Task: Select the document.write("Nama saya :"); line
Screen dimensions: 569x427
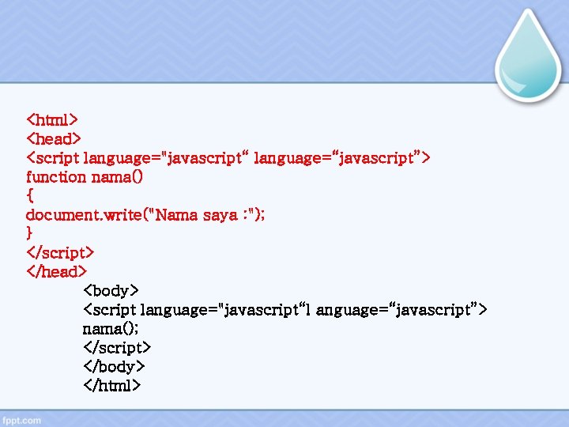Action: [145, 214]
